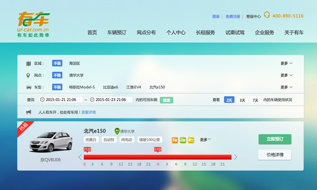The image size is (317, 190).
Task: Click the green 搜索 search button
Action: [x=166, y=100]
